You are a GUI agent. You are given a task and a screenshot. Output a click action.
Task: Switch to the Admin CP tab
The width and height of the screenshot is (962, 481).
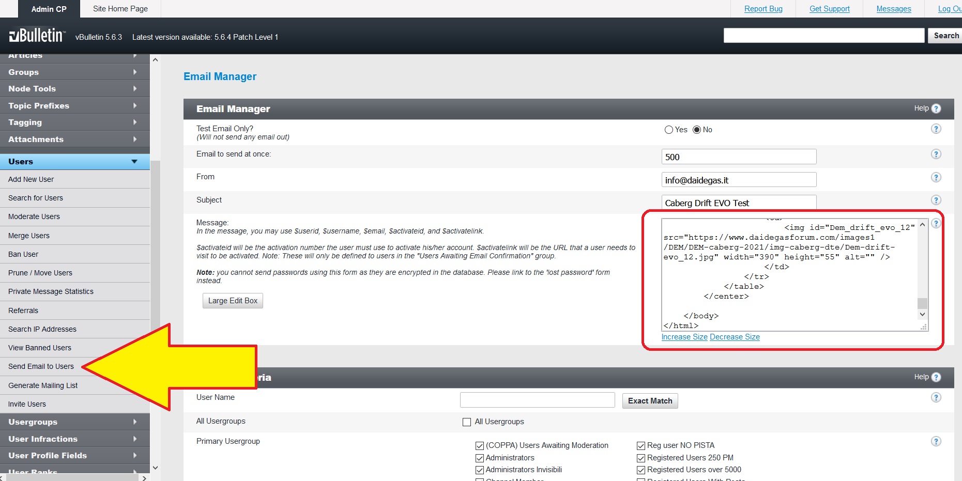49,9
